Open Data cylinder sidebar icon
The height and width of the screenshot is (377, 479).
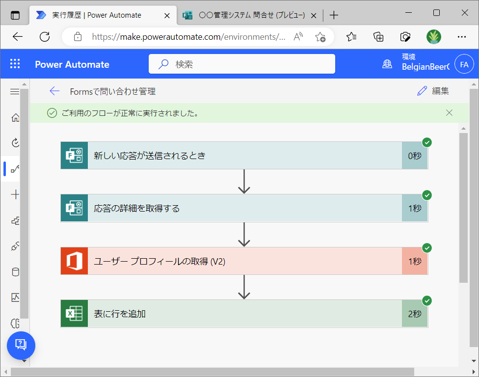coord(15,272)
